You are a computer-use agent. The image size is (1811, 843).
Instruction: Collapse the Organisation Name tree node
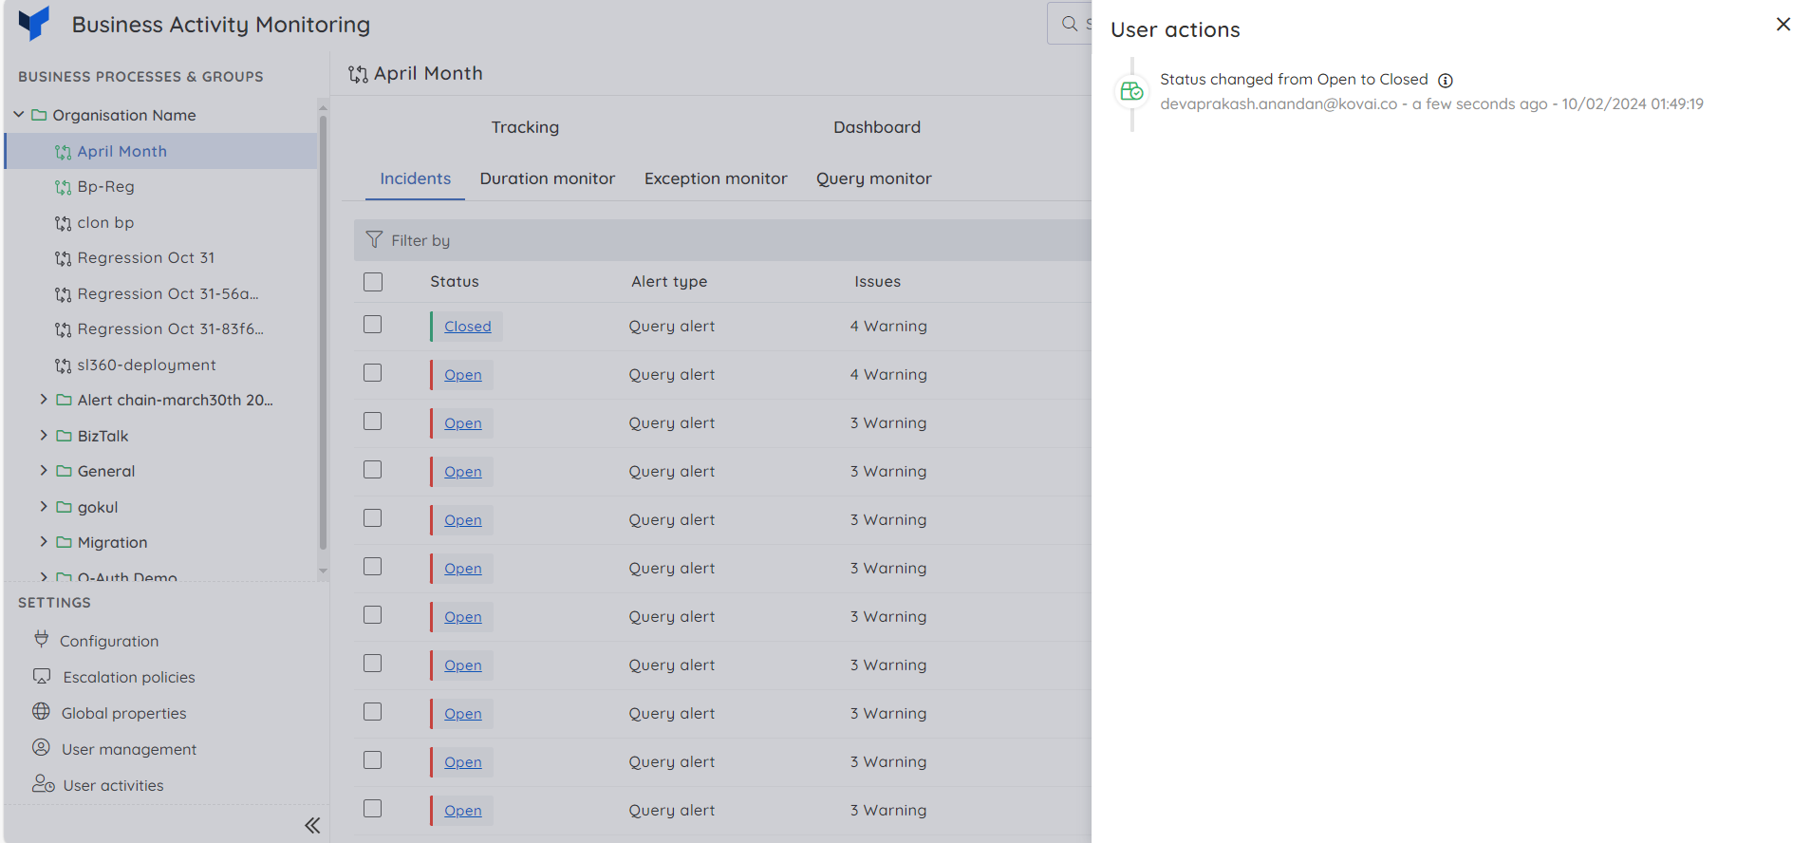pyautogui.click(x=19, y=114)
